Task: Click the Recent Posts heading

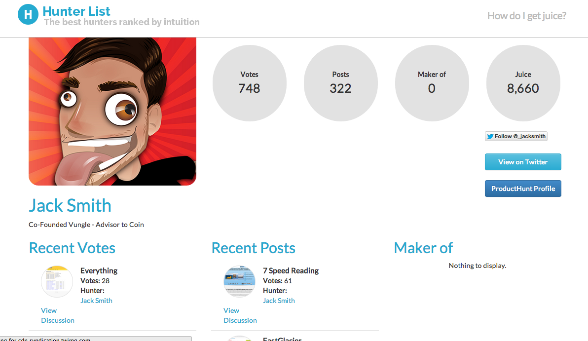Action: click(x=254, y=248)
